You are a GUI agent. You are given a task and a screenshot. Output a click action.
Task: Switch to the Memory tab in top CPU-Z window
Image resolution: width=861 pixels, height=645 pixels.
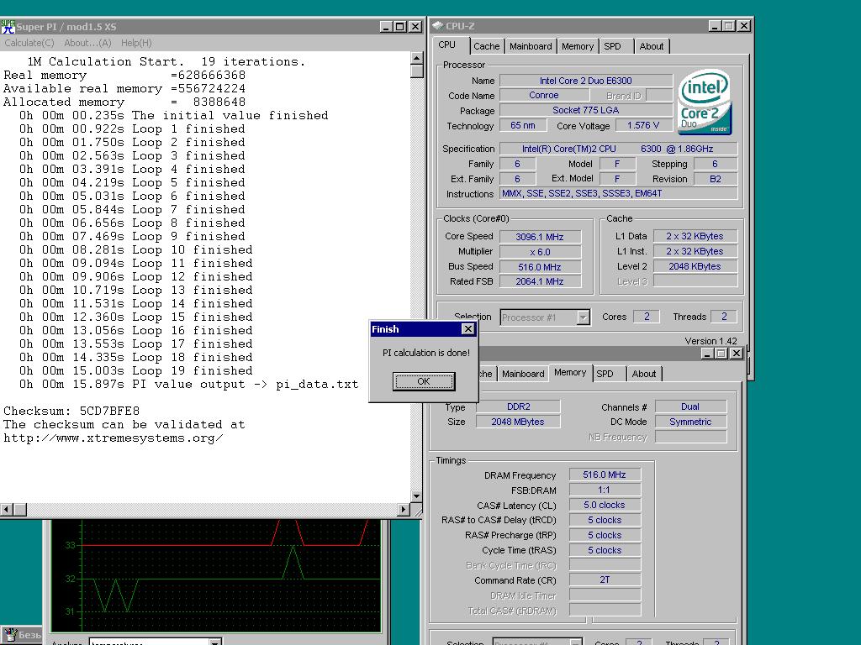(x=577, y=47)
